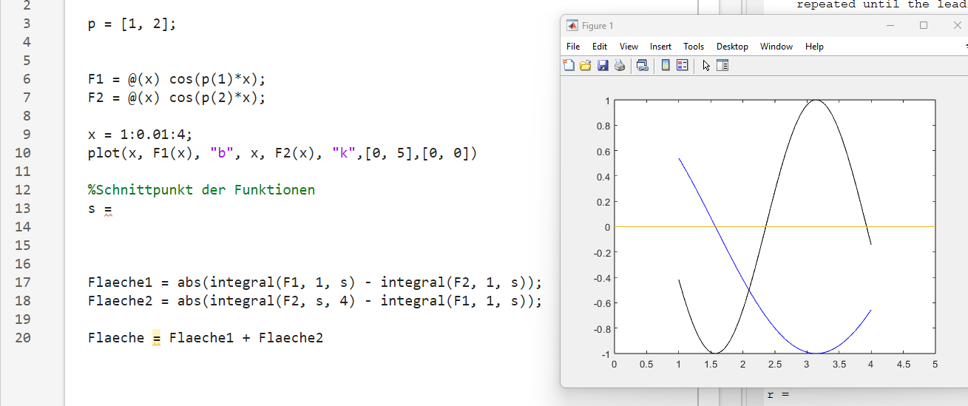Click line number 3 in the editor gutter
The width and height of the screenshot is (968, 406).
click(x=27, y=24)
